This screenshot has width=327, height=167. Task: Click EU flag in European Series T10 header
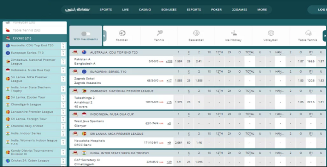(84, 72)
